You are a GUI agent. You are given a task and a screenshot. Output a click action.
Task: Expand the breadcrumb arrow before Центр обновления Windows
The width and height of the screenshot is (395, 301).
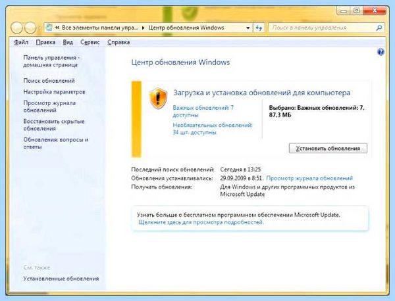(144, 28)
